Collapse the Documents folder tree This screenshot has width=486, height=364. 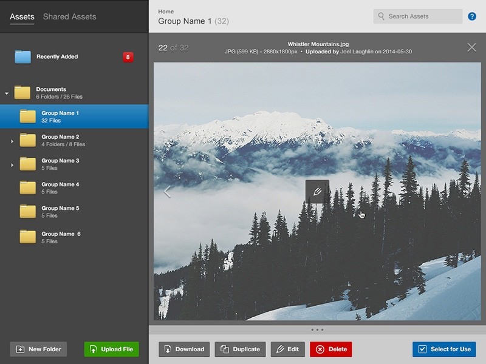tap(6, 92)
